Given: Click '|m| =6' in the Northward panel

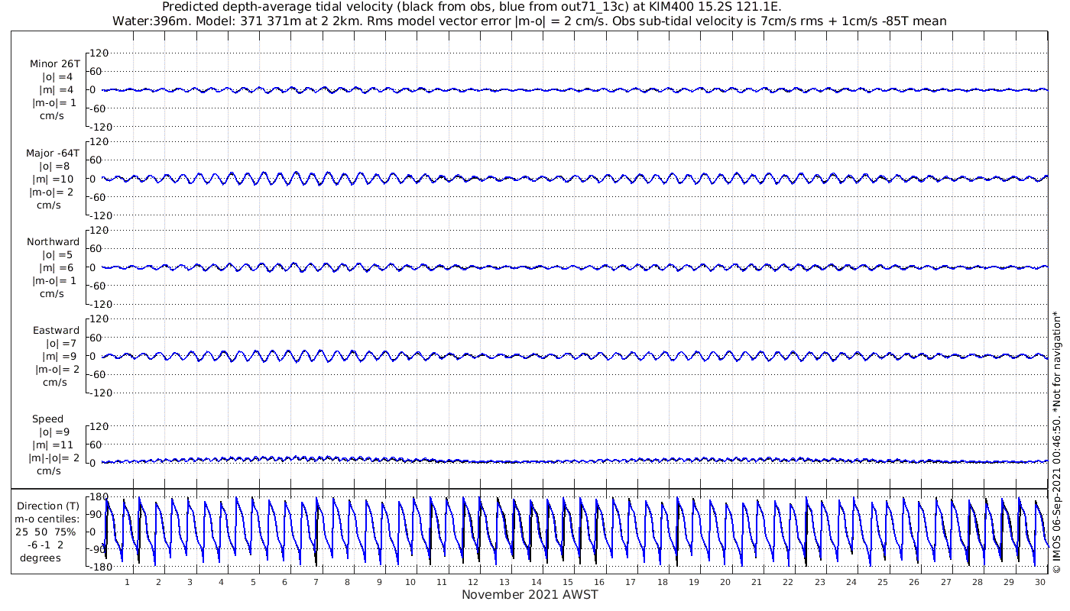Looking at the screenshot, I should pos(57,268).
